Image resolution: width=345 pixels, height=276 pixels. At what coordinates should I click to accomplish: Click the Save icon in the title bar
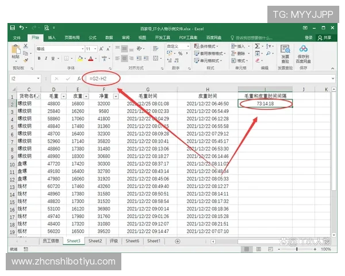(13, 28)
